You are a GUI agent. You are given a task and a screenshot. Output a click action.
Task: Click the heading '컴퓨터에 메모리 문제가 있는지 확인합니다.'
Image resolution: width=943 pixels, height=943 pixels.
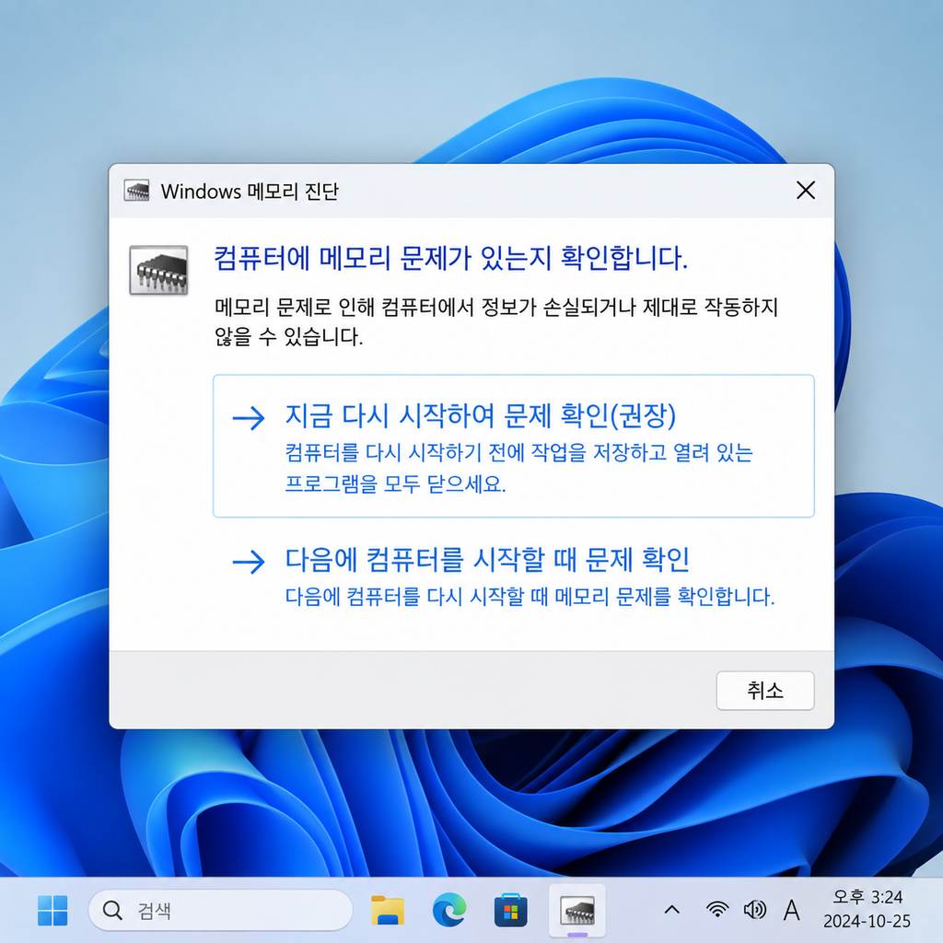coord(450,259)
